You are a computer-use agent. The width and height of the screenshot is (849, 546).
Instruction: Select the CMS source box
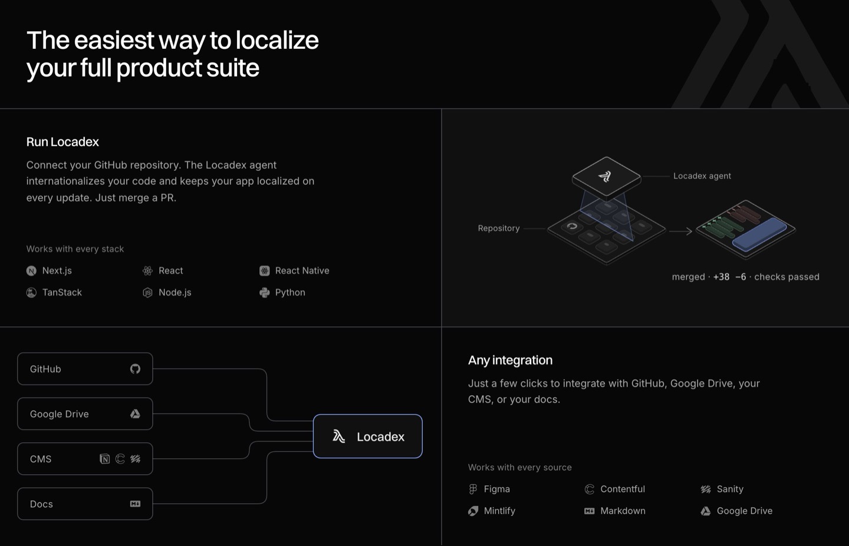(x=85, y=459)
